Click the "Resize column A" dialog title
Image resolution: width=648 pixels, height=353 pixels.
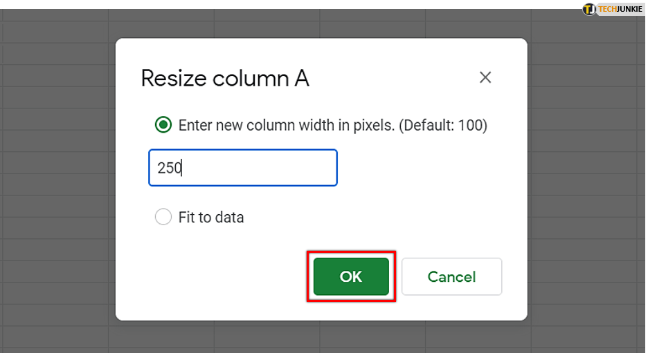click(224, 78)
